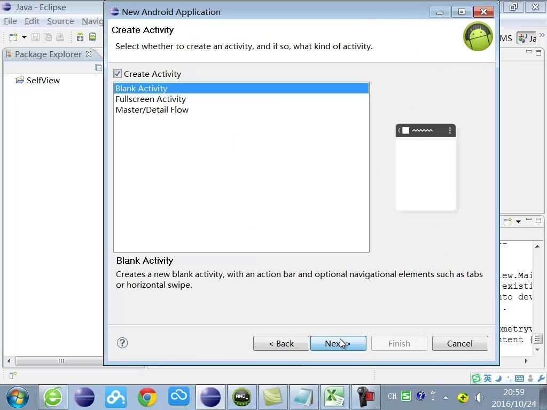Image resolution: width=547 pixels, height=410 pixels.
Task: Select the SelfView project in Package Explorer
Action: tap(43, 80)
